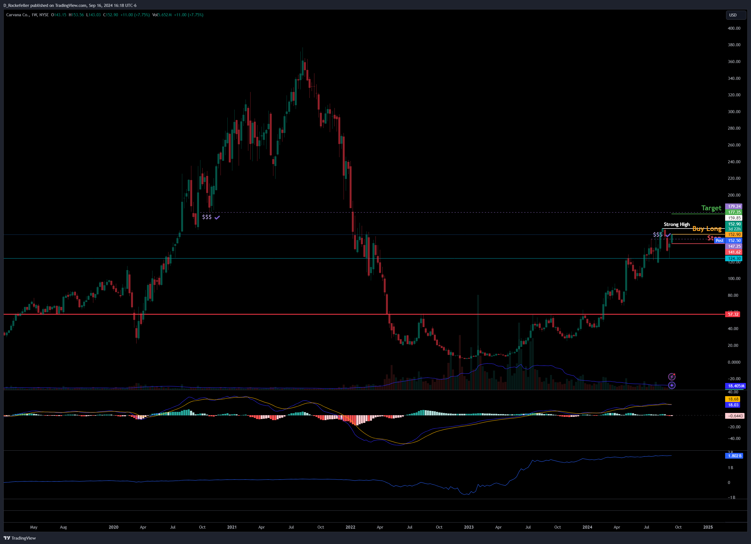Click the USD currency button

(x=736, y=15)
